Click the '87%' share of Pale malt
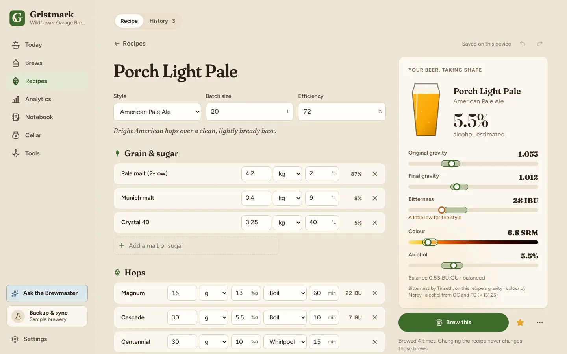Image resolution: width=567 pixels, height=354 pixels. [356, 174]
